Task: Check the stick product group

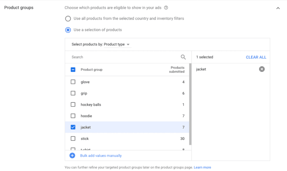Action: coord(73,139)
